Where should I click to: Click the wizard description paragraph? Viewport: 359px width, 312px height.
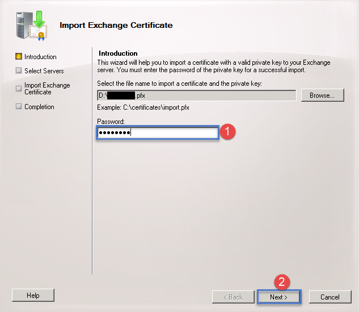(214, 66)
